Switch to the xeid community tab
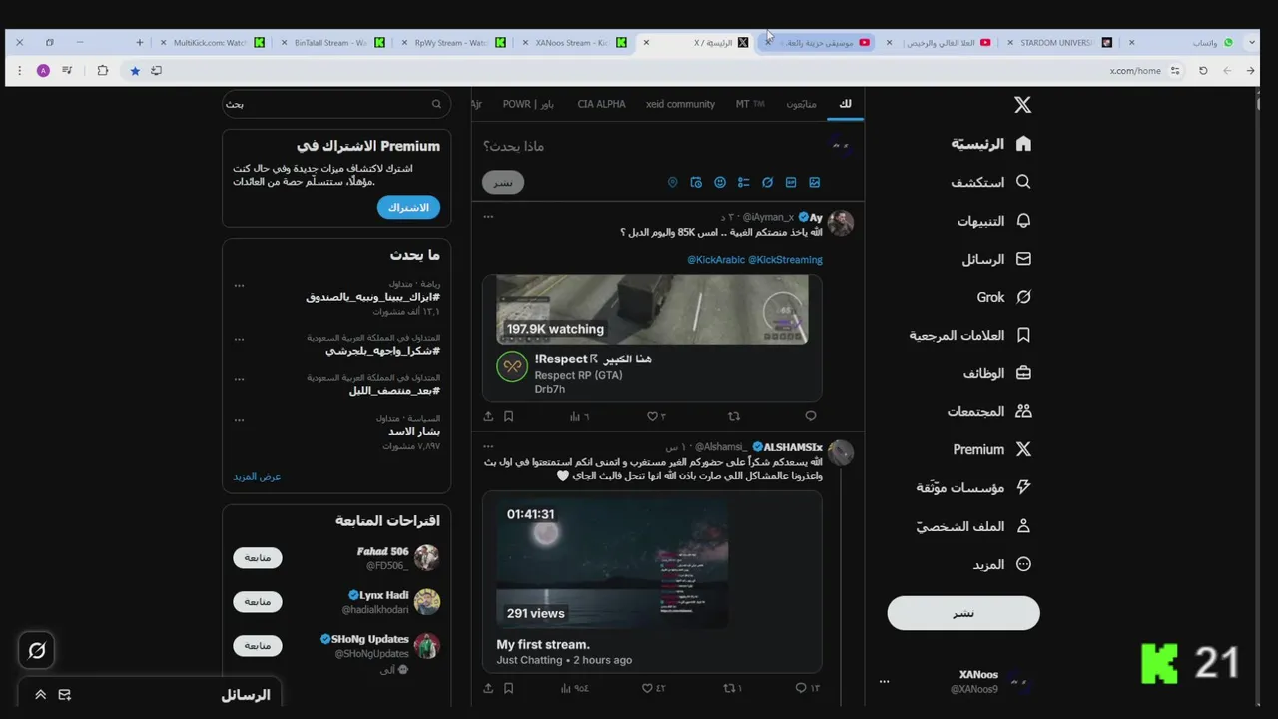Viewport: 1278px width, 719px height. [x=680, y=104]
